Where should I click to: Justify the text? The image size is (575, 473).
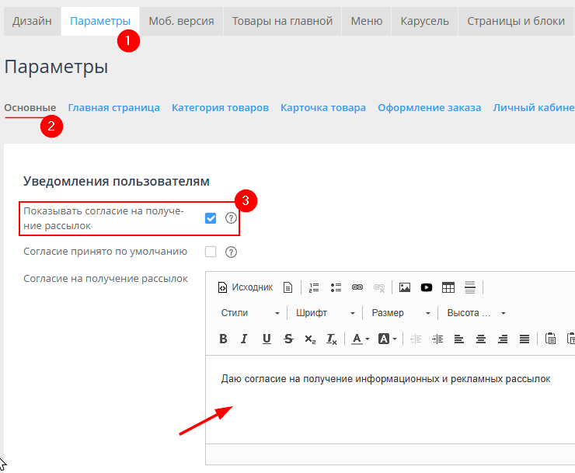524,339
